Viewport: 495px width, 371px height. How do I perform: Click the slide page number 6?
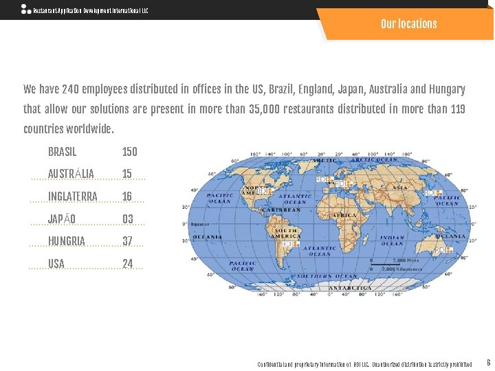[488, 362]
